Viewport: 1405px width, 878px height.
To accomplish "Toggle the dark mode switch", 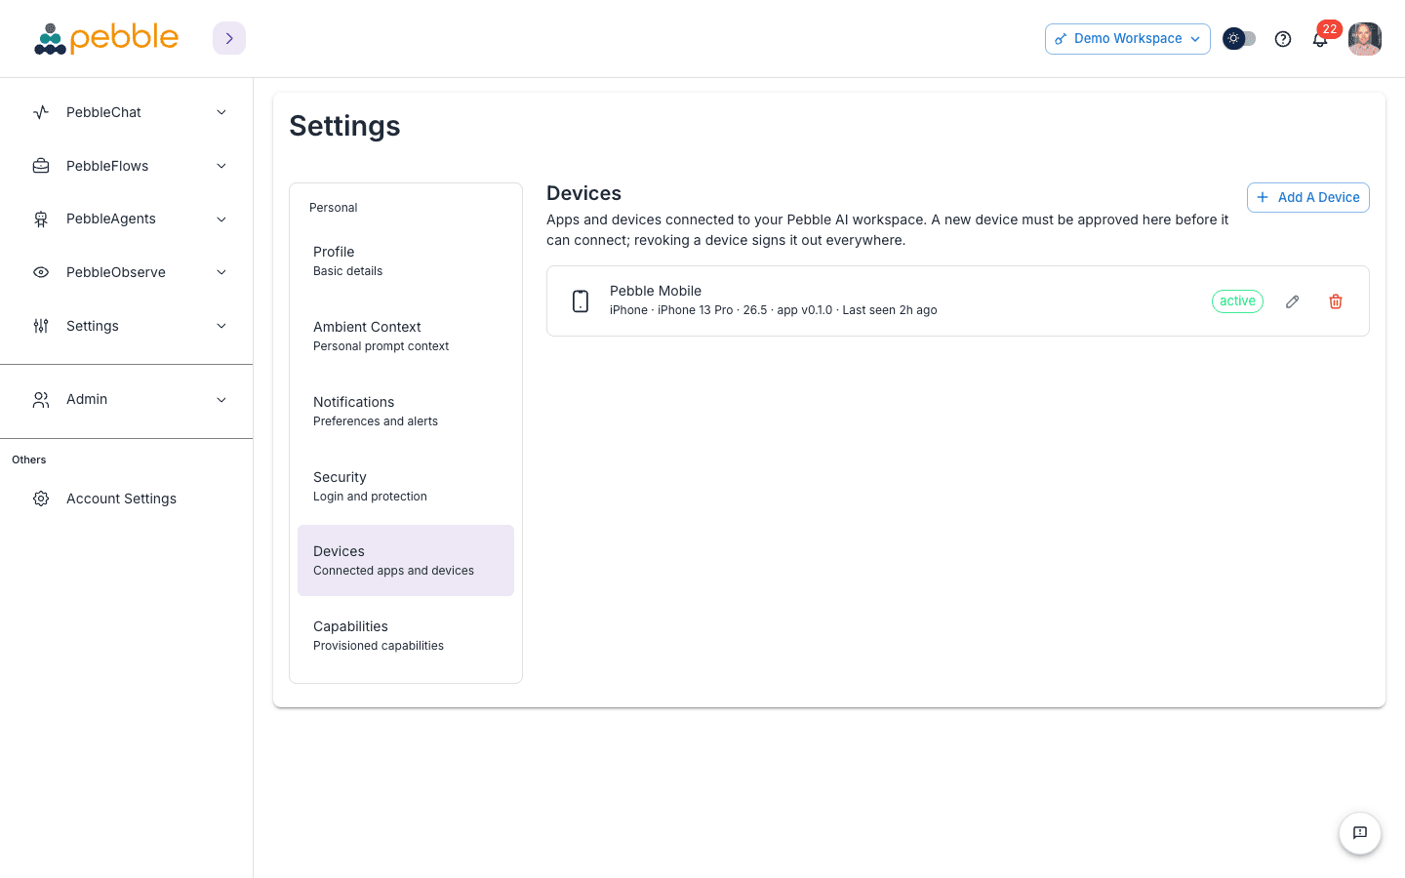I will point(1239,39).
